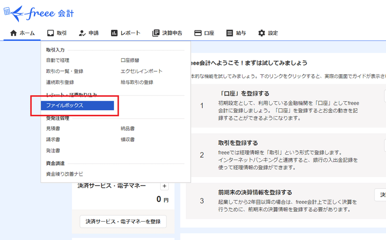
Task: Open the 給与 menu label
Action: (x=241, y=33)
